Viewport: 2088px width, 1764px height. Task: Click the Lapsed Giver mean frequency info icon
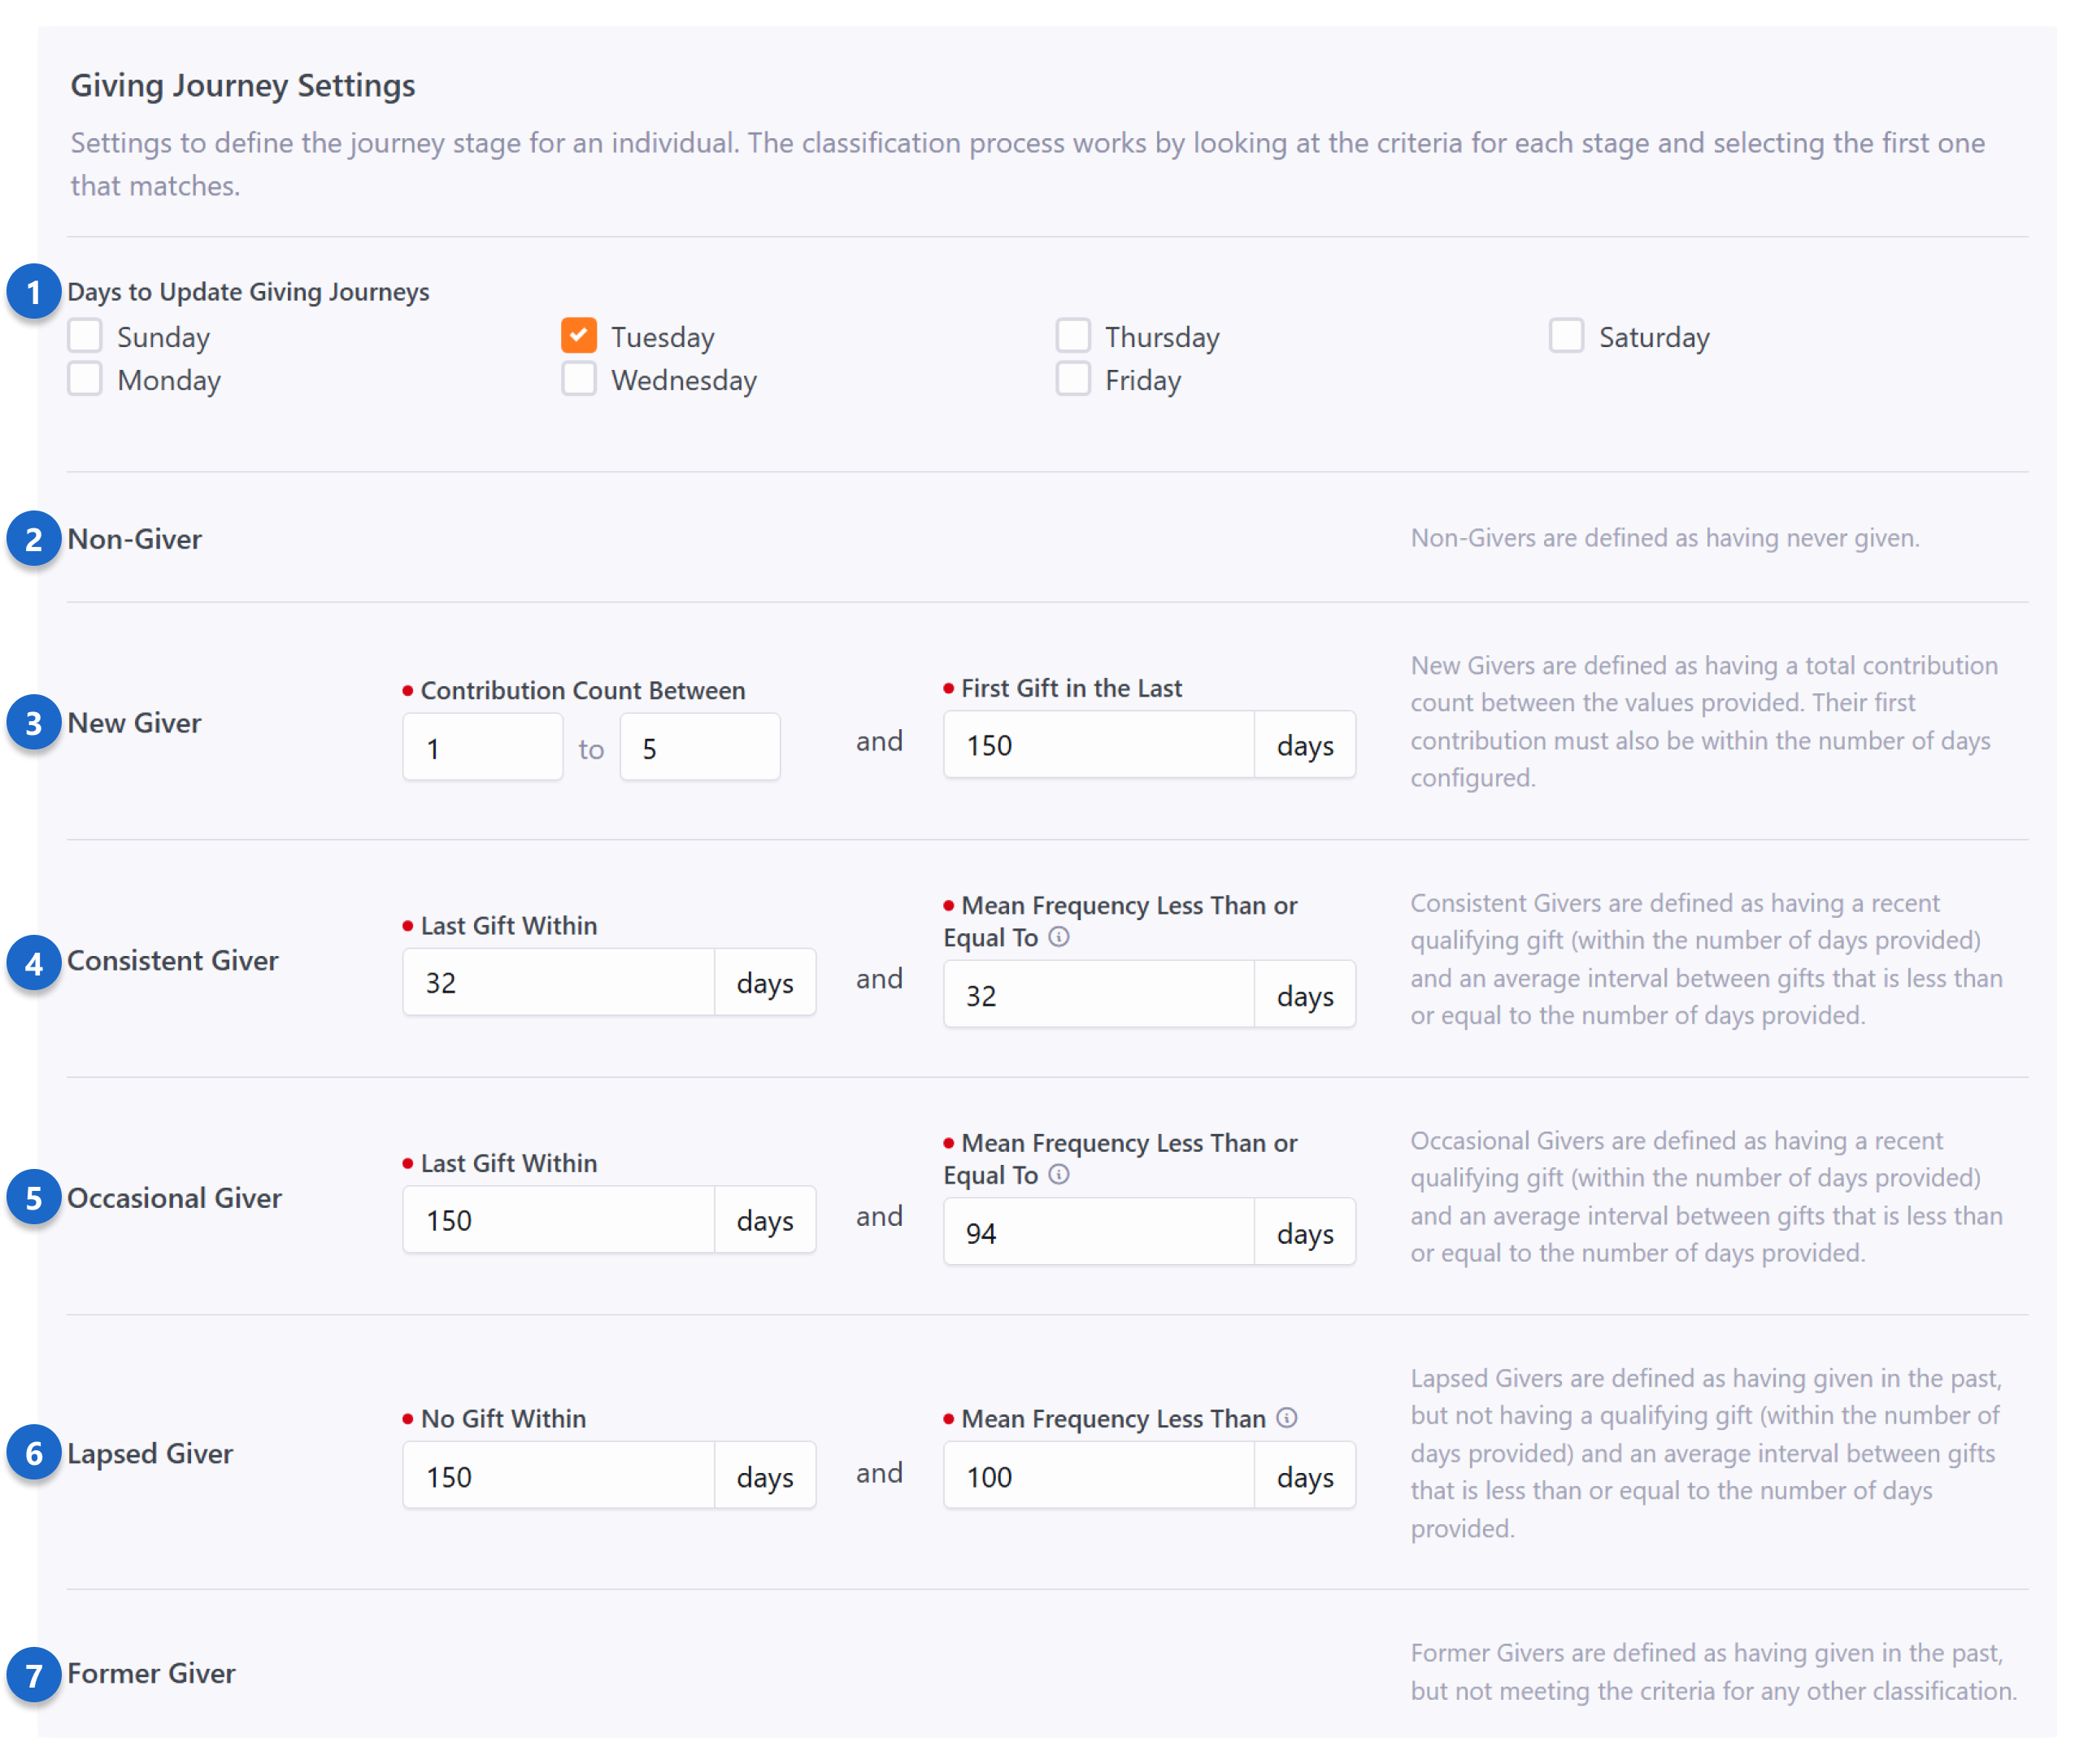pos(1288,1417)
